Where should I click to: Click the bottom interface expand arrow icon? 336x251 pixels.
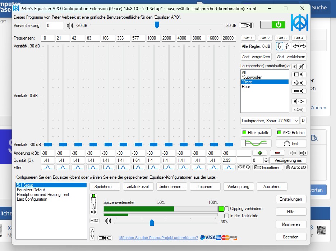[105, 238]
